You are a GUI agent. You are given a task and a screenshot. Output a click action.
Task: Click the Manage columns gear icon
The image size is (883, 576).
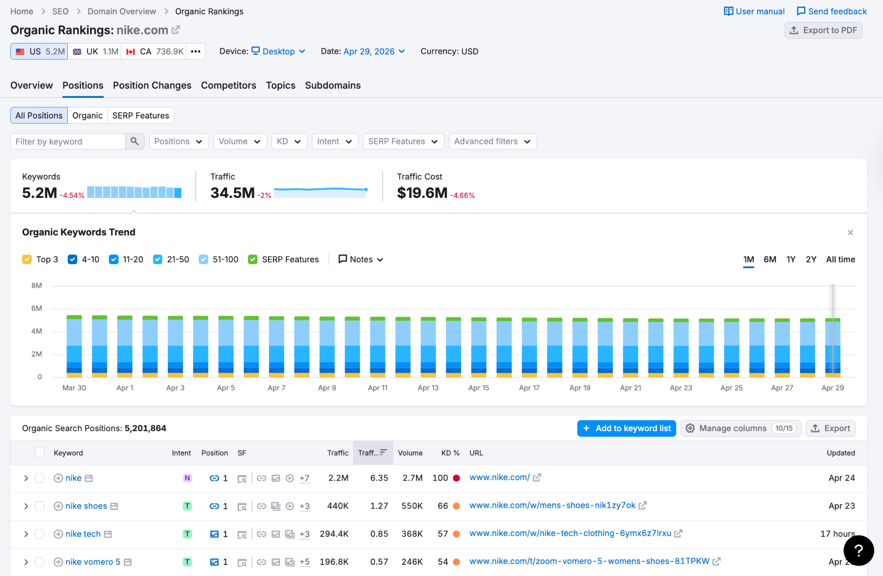[690, 428]
